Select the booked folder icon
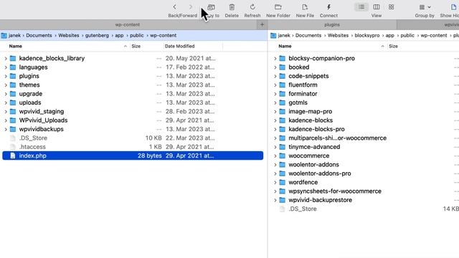The height and width of the screenshot is (258, 459). click(282, 67)
